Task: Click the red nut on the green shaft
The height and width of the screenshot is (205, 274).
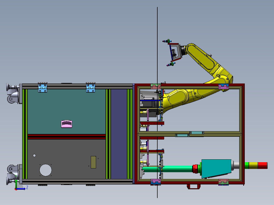Action: click(195, 169)
